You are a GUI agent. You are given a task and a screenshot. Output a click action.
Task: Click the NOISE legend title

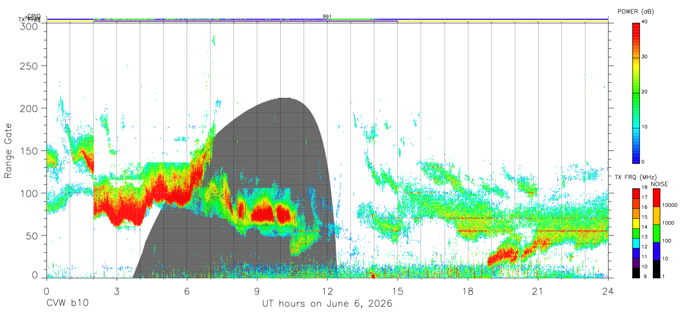point(660,184)
